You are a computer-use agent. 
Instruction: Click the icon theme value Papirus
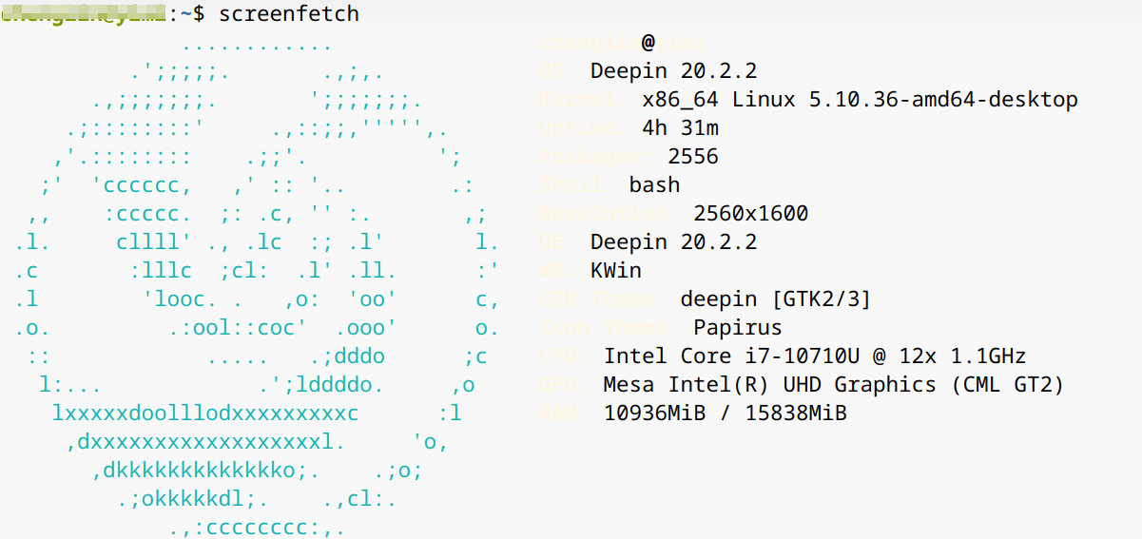[x=737, y=328]
